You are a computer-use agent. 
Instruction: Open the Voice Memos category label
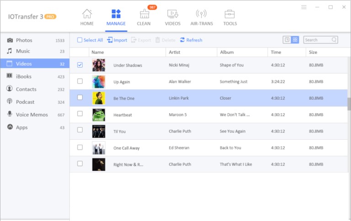[x=32, y=115]
